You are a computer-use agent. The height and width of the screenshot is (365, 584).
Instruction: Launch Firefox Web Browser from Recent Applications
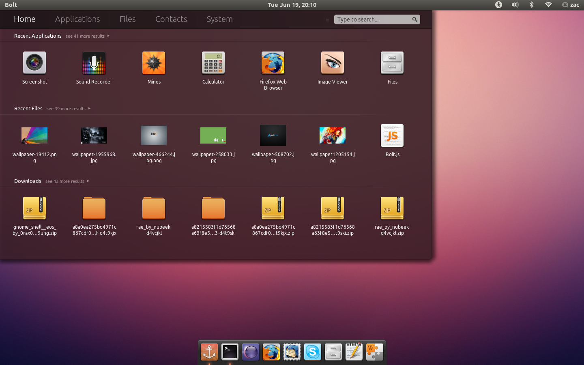273,63
